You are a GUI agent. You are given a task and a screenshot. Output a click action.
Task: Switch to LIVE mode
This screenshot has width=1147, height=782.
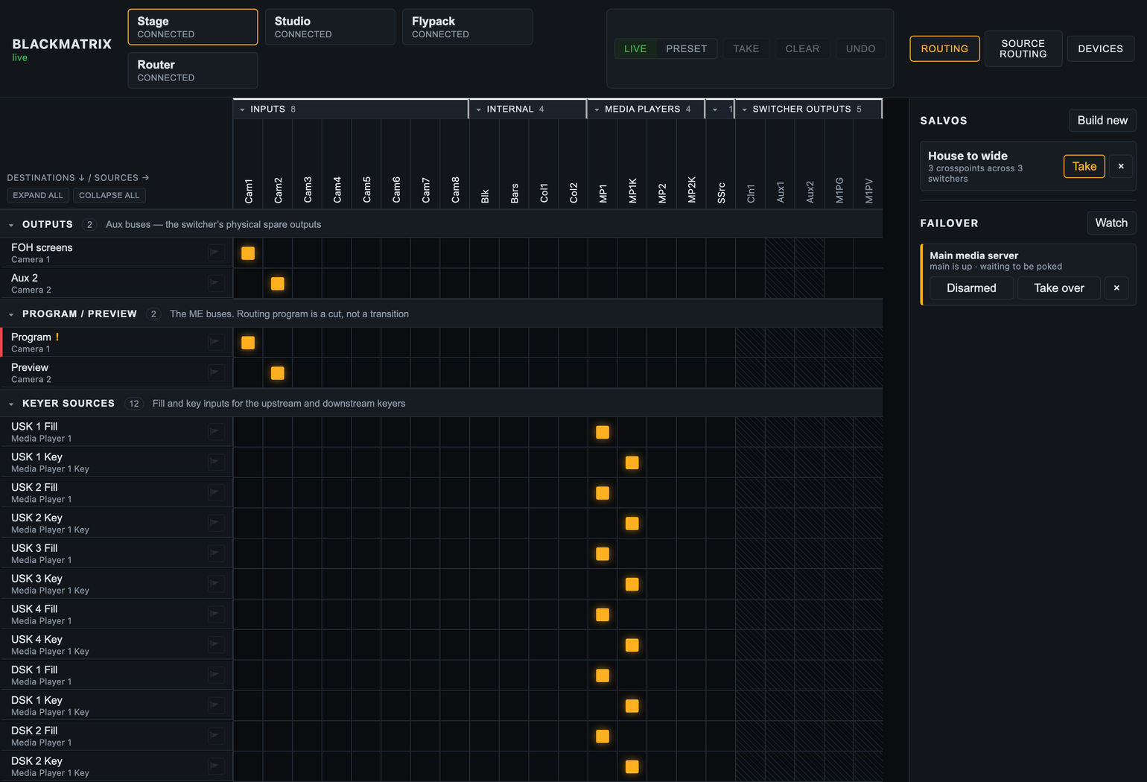pos(635,48)
